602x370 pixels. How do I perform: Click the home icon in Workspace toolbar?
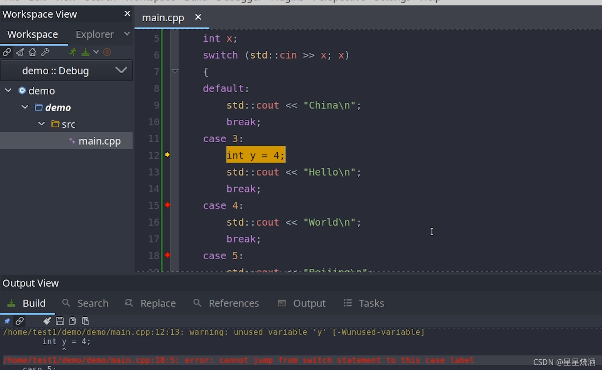tap(32, 52)
